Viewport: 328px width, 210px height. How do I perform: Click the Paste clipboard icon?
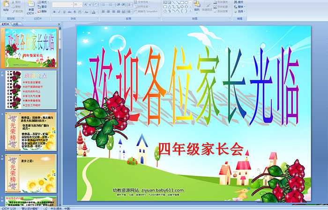(6, 4)
